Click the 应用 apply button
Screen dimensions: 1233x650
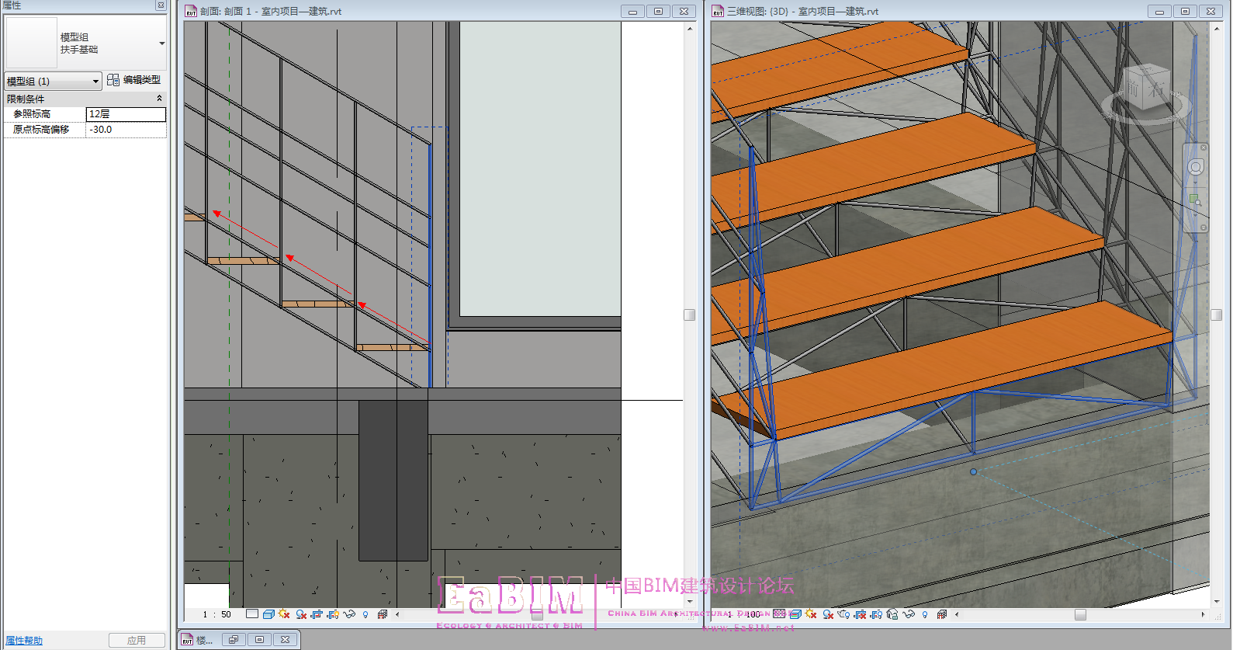pos(137,641)
